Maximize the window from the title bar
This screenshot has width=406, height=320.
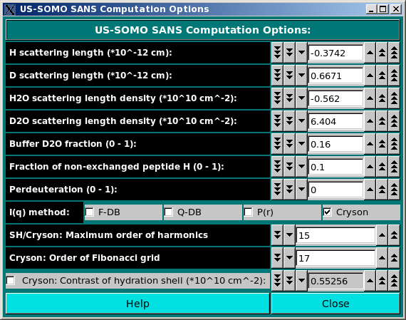pyautogui.click(x=383, y=9)
